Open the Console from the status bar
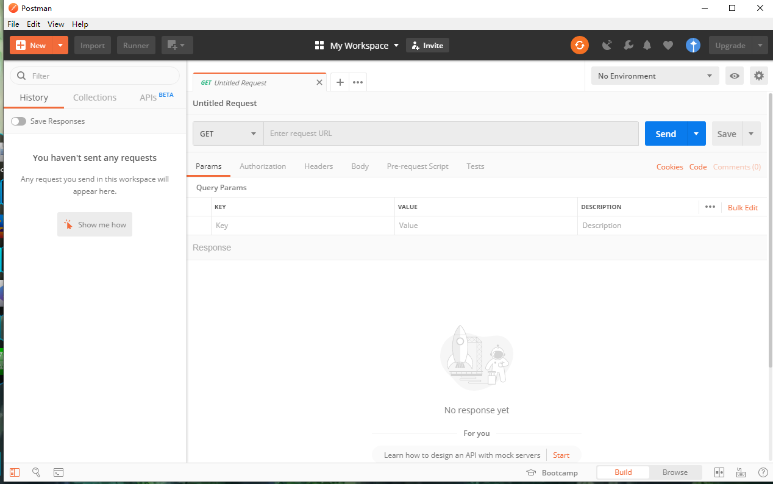Screen dimensions: 773x484 pyautogui.click(x=58, y=472)
